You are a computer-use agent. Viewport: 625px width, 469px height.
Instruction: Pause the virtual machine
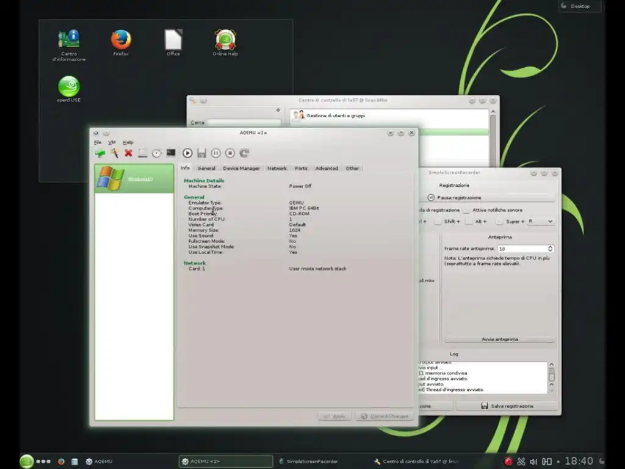coord(215,153)
